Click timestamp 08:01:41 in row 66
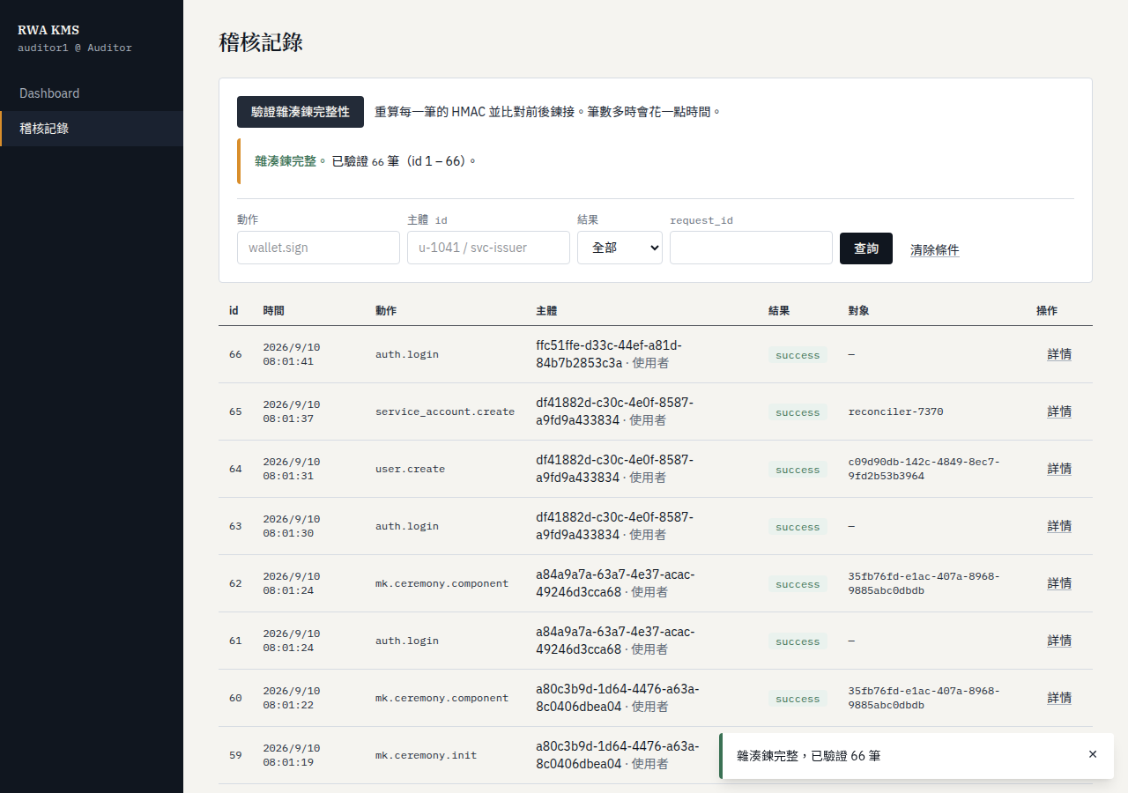This screenshot has height=793, width=1128. click(288, 361)
